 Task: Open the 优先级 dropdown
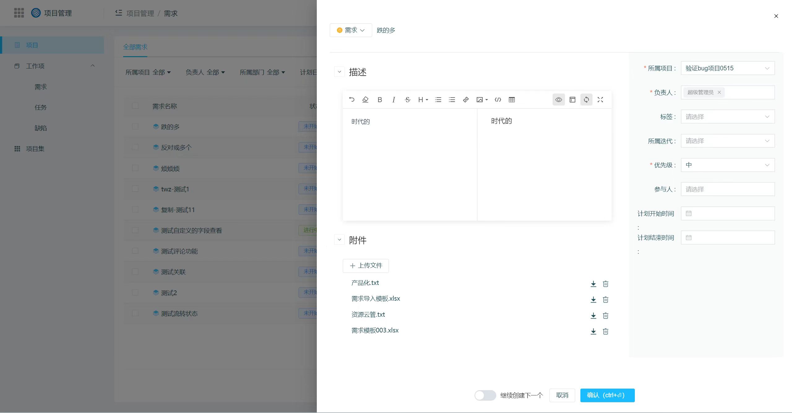click(728, 165)
